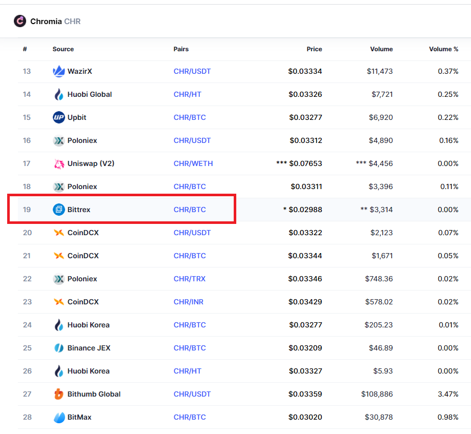Click the Huobi Korea icon in row 24

coord(59,325)
